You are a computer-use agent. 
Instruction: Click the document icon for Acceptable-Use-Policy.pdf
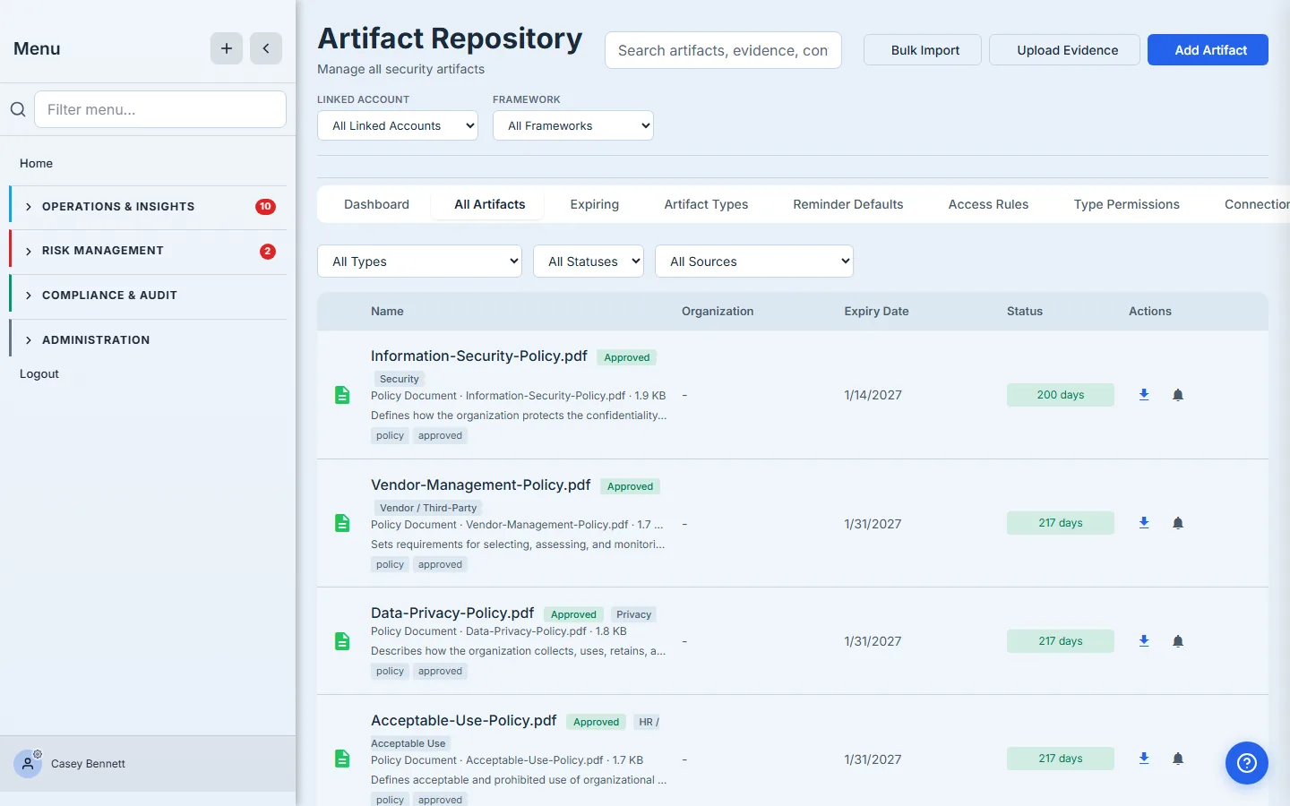click(342, 759)
